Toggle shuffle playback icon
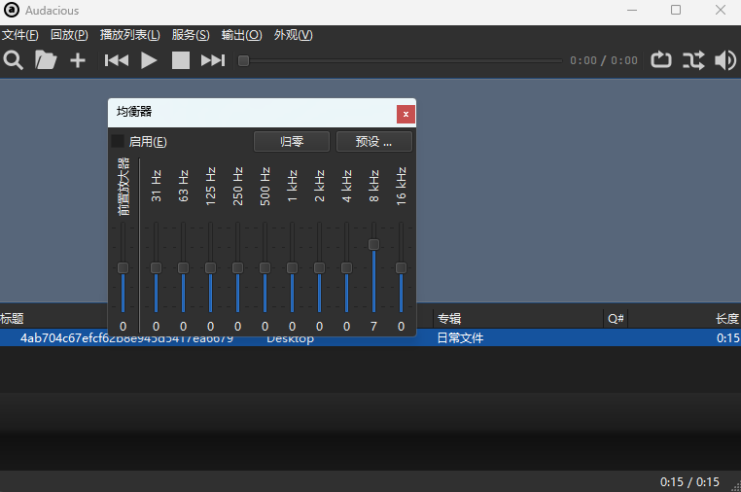 pos(693,60)
